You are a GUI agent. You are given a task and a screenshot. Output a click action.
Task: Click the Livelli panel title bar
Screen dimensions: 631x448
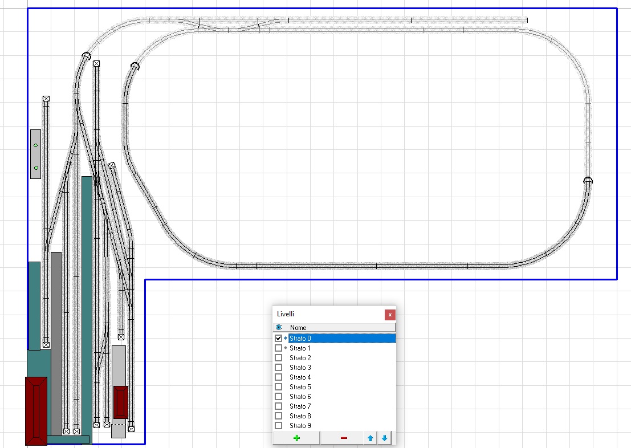point(325,314)
